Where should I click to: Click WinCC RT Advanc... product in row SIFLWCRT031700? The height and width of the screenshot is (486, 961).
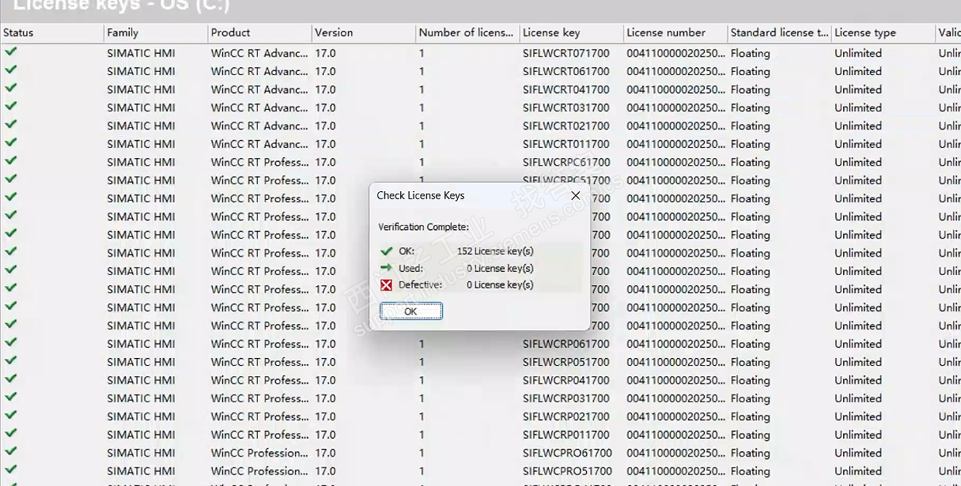point(259,108)
